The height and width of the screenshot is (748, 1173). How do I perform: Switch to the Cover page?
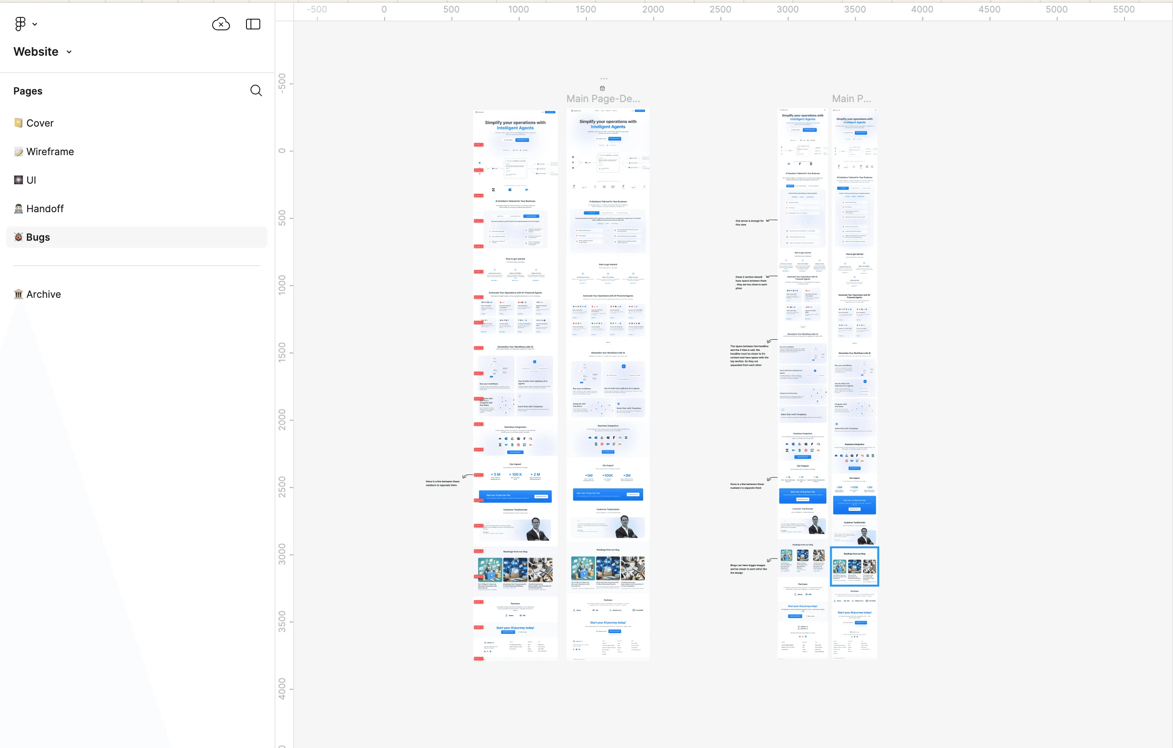(x=40, y=123)
